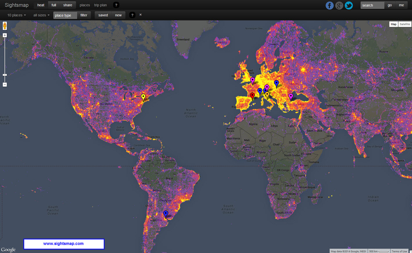The height and width of the screenshot is (253, 412).
Task: Open the 'share' menu
Action: (x=68, y=5)
